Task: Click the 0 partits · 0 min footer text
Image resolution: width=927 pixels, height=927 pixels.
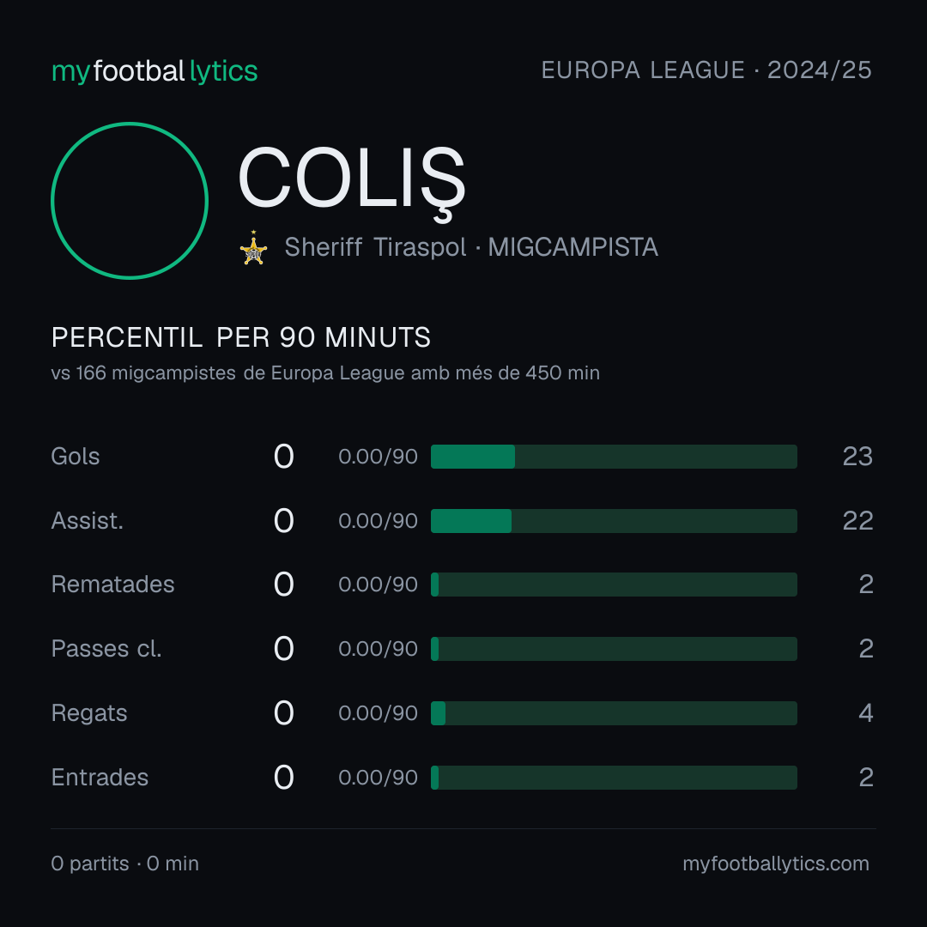Action: [x=124, y=863]
